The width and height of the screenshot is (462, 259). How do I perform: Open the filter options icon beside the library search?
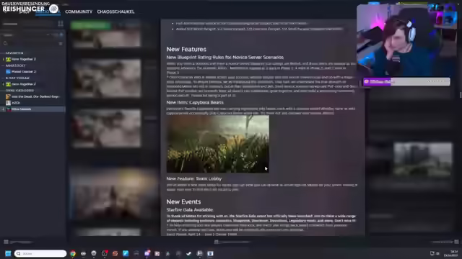point(61,43)
